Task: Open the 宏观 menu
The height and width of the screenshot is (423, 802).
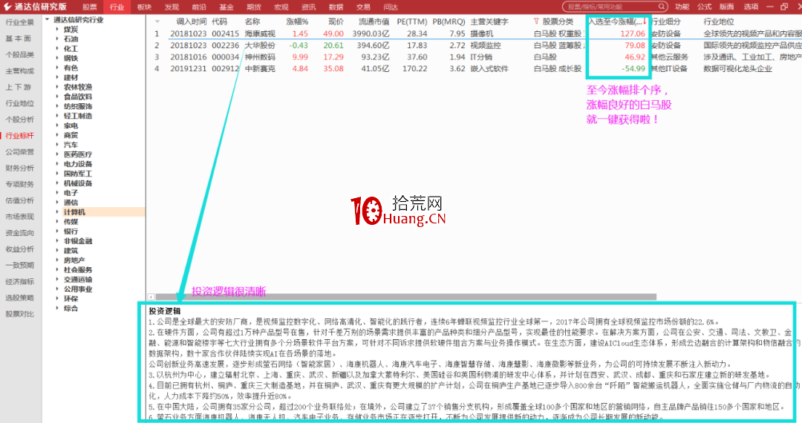Action: coord(281,7)
